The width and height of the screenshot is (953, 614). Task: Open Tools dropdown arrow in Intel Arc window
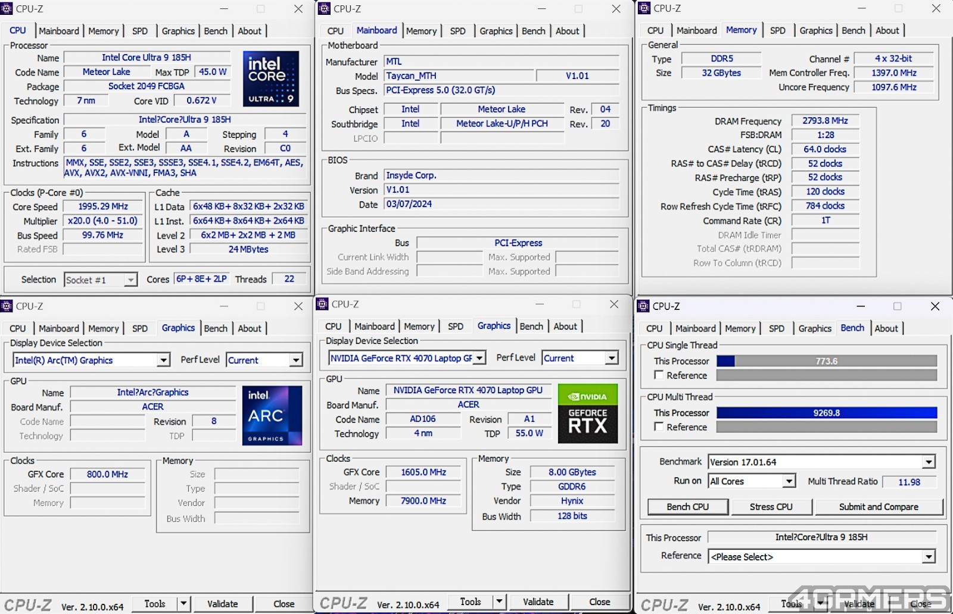click(x=183, y=603)
